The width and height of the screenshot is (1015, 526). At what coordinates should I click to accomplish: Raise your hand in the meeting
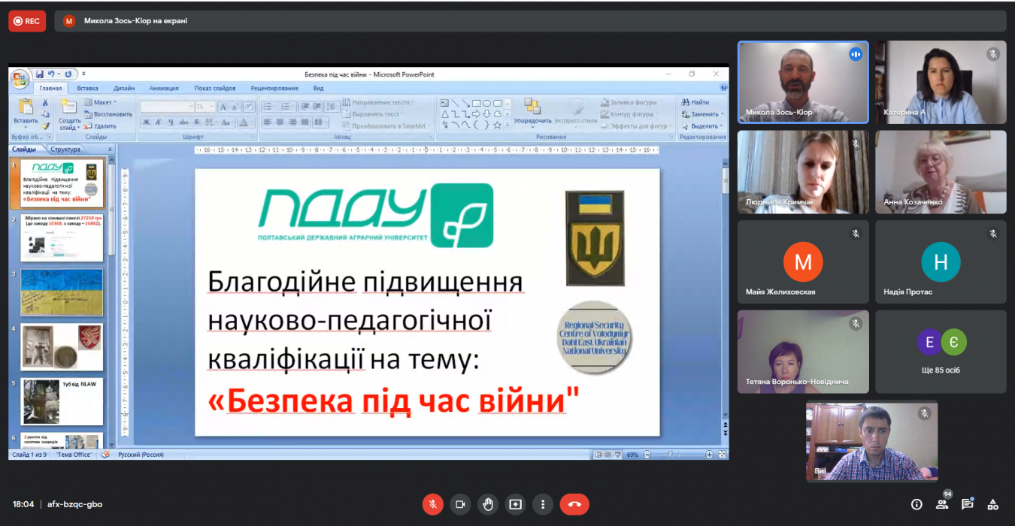[488, 504]
